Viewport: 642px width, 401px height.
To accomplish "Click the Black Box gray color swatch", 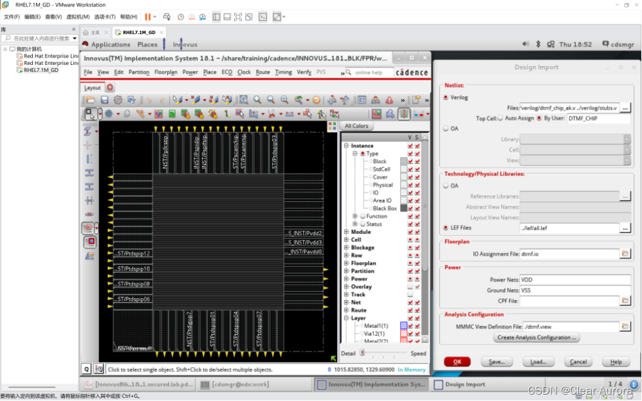I will click(404, 208).
